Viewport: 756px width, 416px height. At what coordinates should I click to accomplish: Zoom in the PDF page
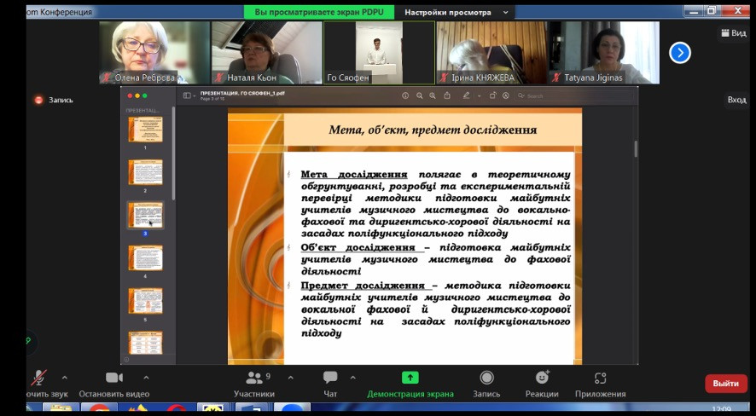433,95
